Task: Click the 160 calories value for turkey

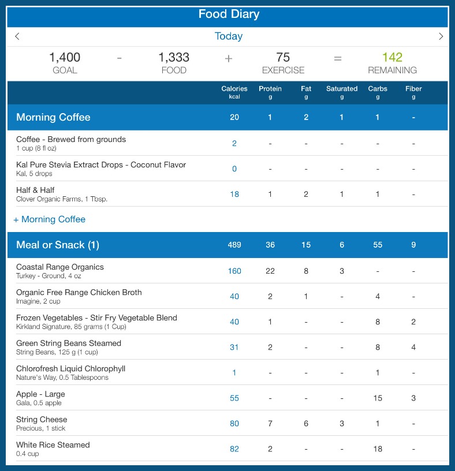Action: (234, 271)
